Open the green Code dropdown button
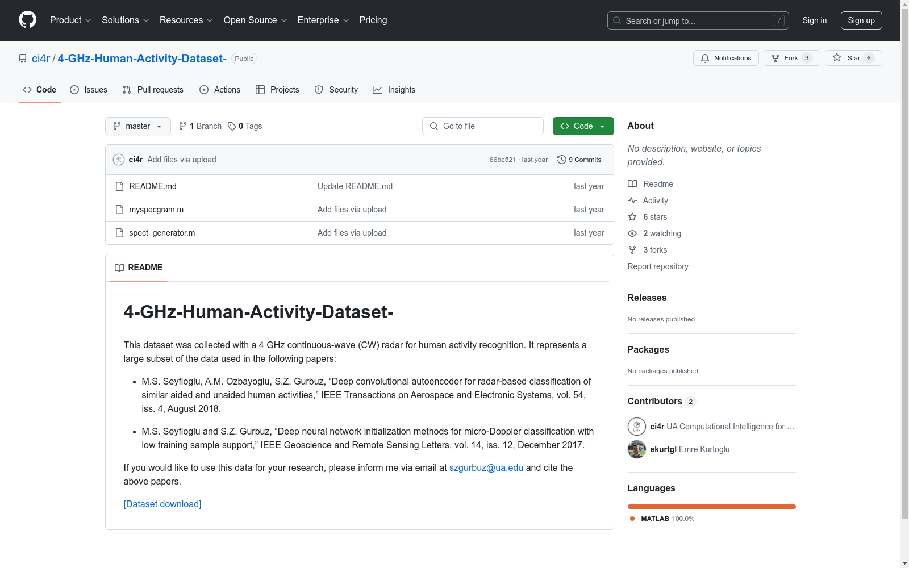Screen dimensions: 909x568 coord(583,126)
